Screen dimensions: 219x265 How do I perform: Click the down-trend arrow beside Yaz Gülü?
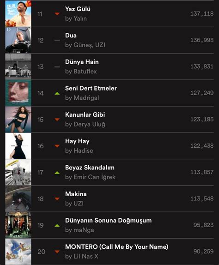[x=57, y=14]
